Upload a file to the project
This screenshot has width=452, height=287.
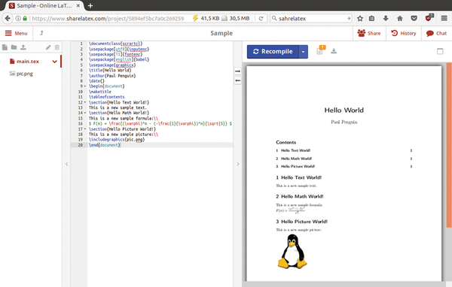click(23, 47)
